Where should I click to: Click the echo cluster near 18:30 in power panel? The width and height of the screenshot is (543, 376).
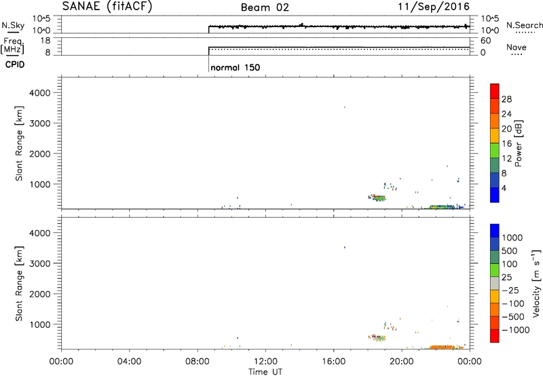(377, 198)
